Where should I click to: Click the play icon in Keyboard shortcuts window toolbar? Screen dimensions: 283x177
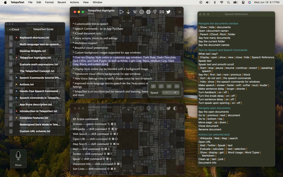pos(122,108)
